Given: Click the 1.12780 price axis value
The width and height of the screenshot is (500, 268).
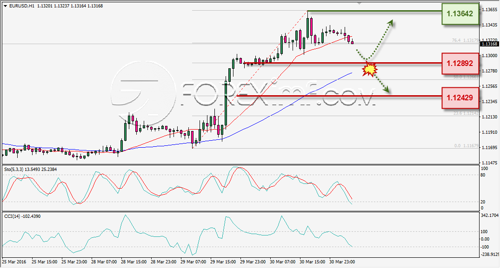Looking at the screenshot, I should [x=490, y=71].
